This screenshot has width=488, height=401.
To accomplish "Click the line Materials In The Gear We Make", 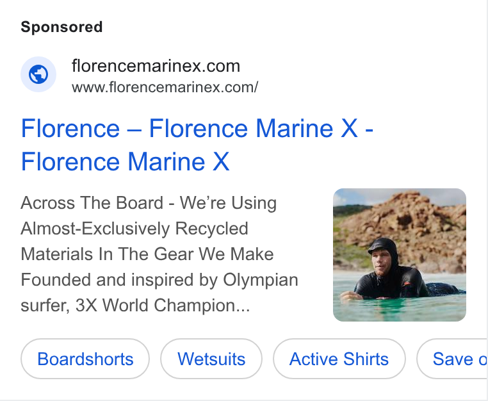I will point(147,254).
